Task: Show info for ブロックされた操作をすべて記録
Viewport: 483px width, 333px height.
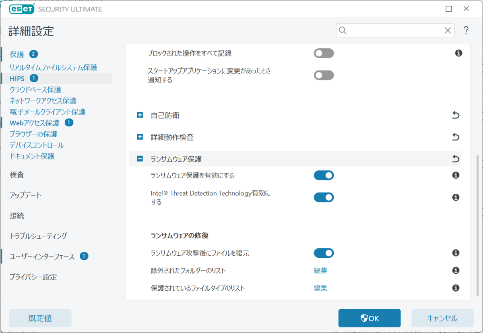Action: 458,53
